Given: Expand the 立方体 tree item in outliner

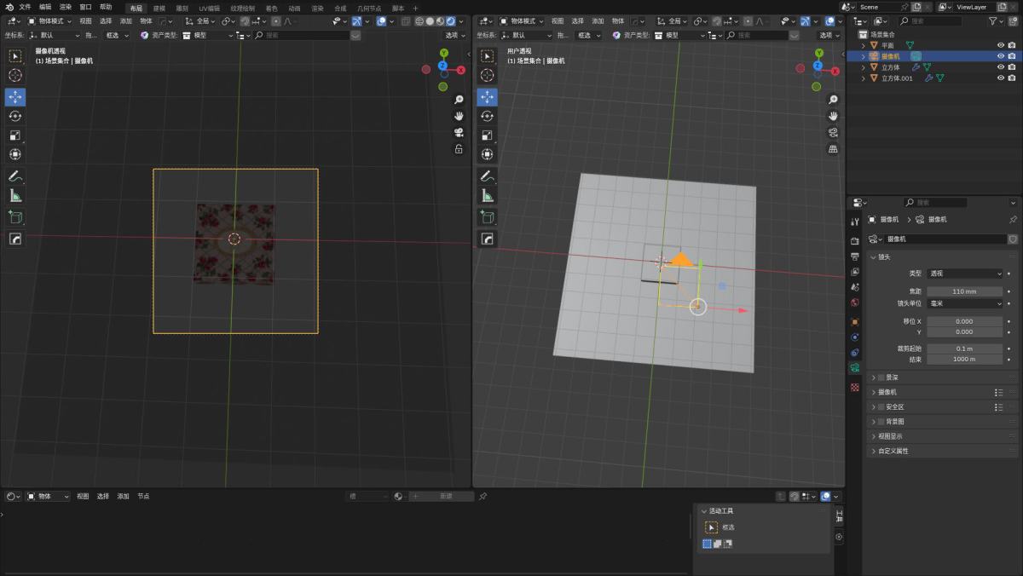Looking at the screenshot, I should point(863,67).
